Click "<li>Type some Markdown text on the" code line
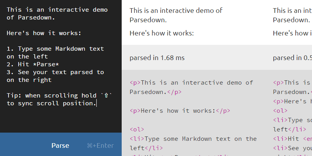Viewport: 312px width, 156px height. point(193,138)
